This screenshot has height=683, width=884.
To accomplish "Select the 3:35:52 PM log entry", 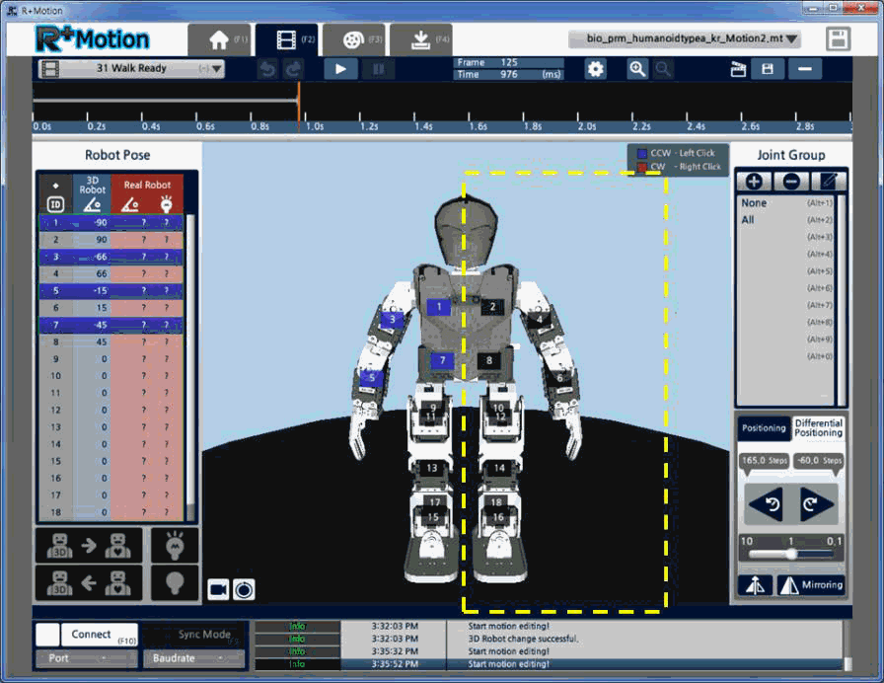I will click(550, 664).
